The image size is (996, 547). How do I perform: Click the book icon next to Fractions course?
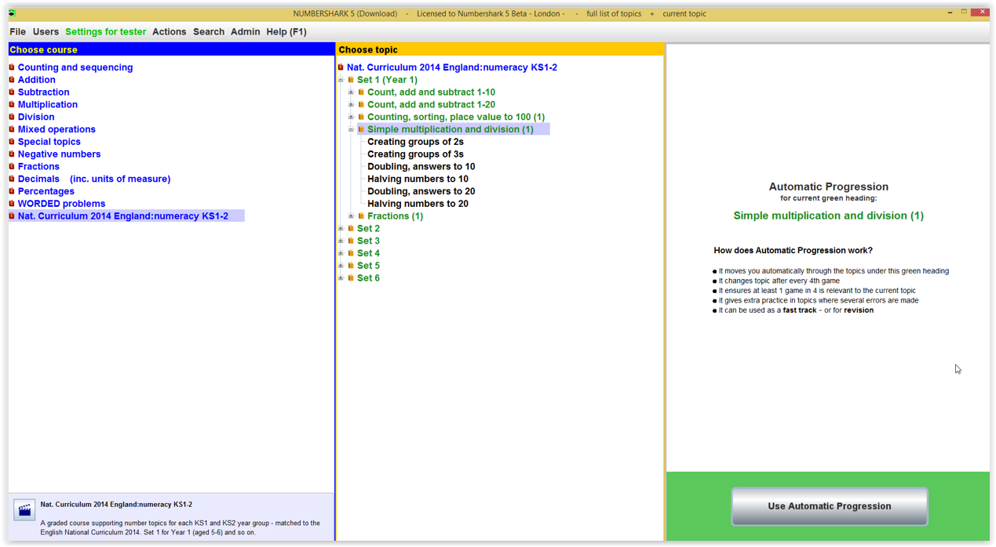12,166
